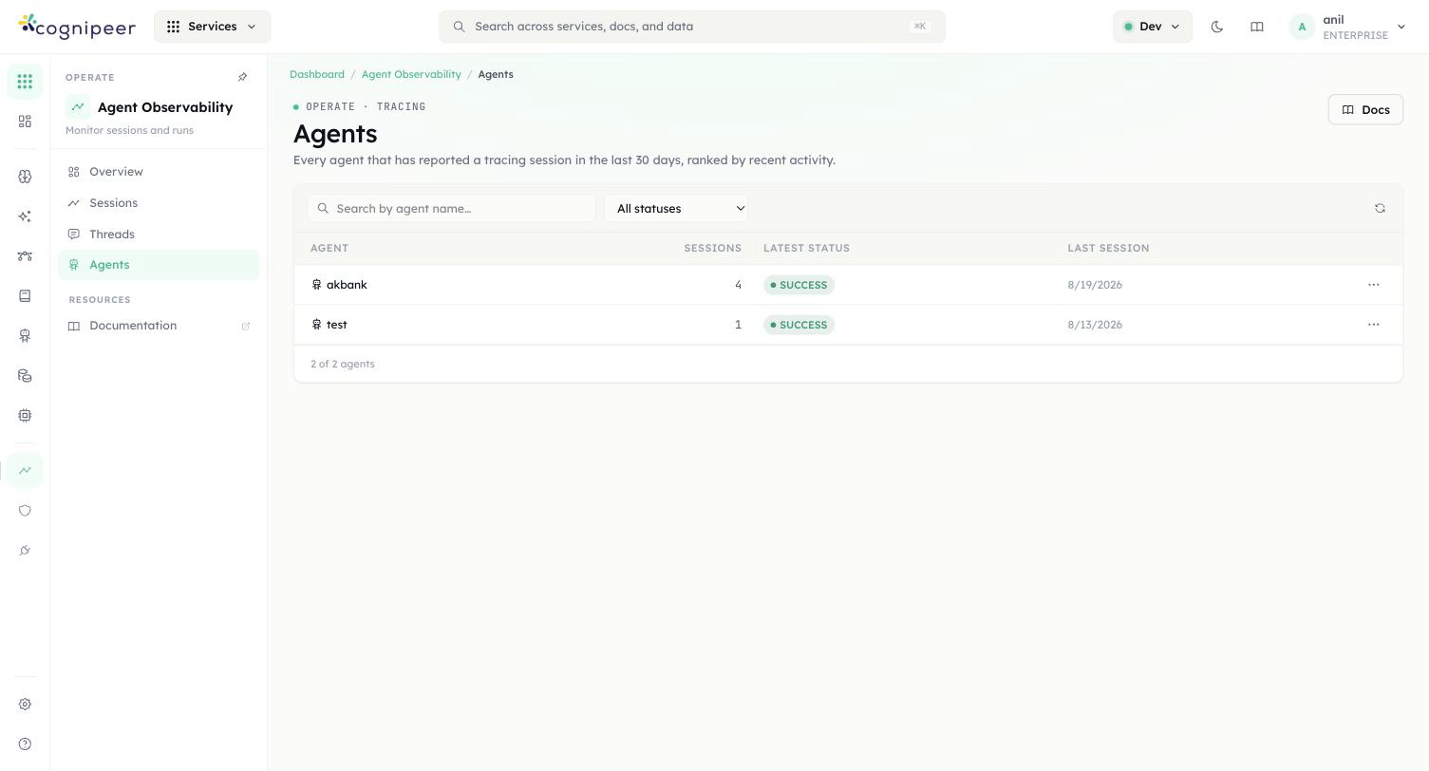The image size is (1429, 771).
Task: Refresh the agents table
Action: pos(1380,209)
